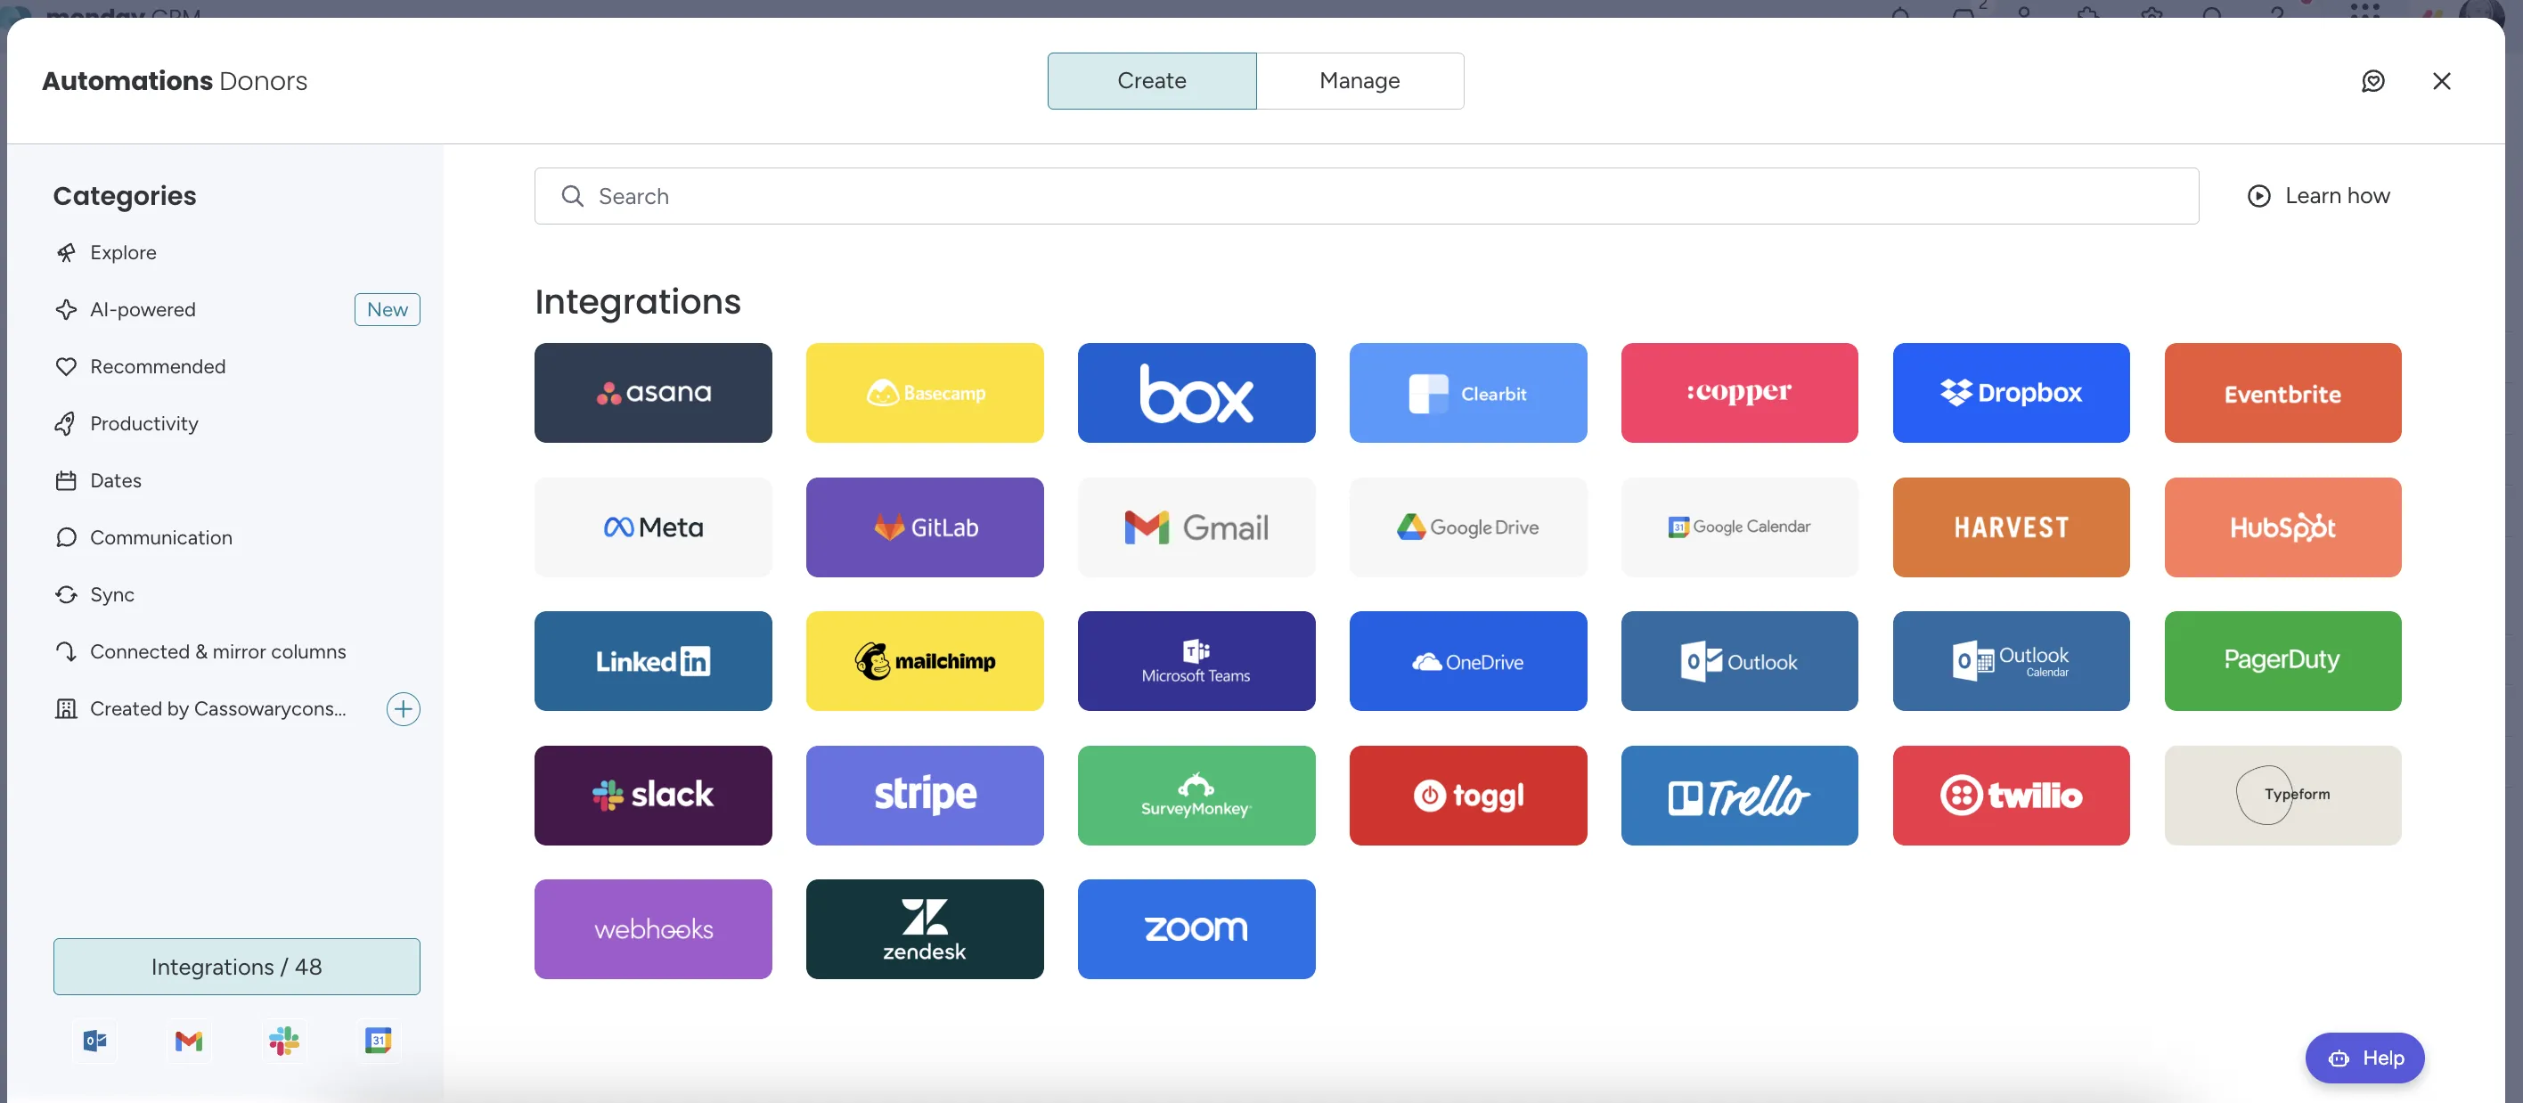Select the Basecamp integration tile
2523x1103 pixels.
[x=925, y=393]
